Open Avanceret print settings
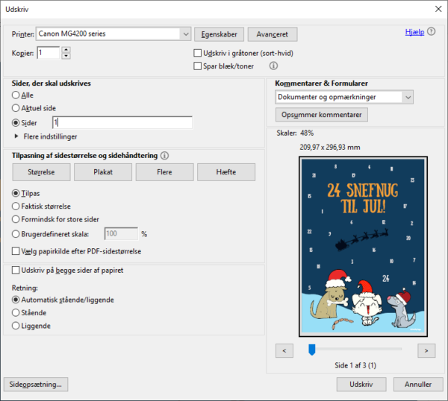Viewport: 448px width, 401px height. tap(273, 34)
